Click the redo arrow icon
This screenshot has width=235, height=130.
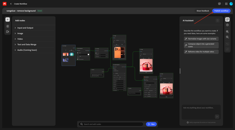pos(227,49)
